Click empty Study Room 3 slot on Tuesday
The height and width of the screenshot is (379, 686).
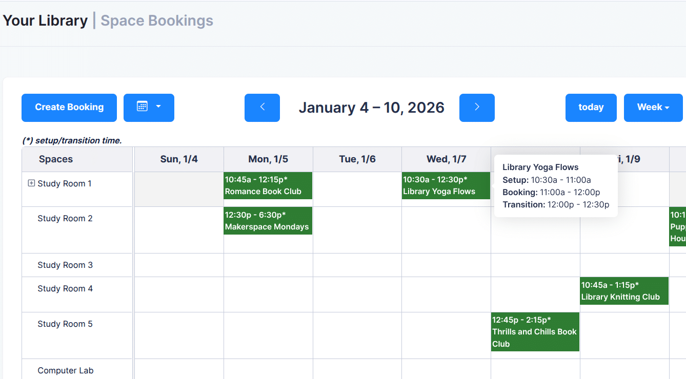pyautogui.click(x=357, y=265)
